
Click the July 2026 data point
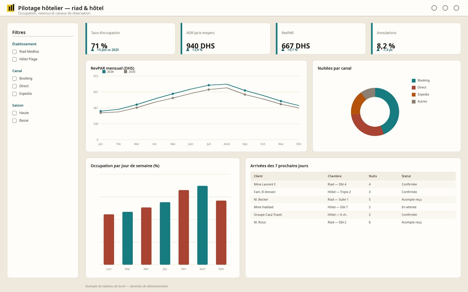[x=209, y=85]
